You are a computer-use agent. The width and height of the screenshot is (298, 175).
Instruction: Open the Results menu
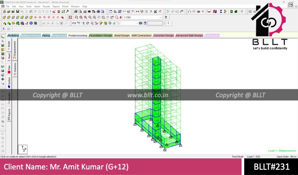[46, 6]
